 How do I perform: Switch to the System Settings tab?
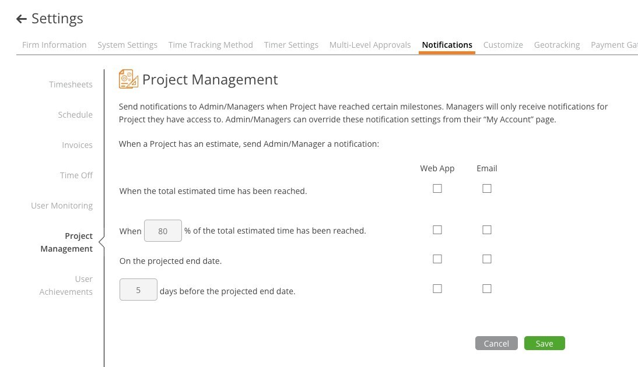coord(127,45)
